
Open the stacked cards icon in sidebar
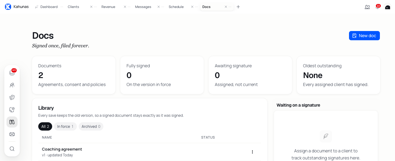point(12,97)
